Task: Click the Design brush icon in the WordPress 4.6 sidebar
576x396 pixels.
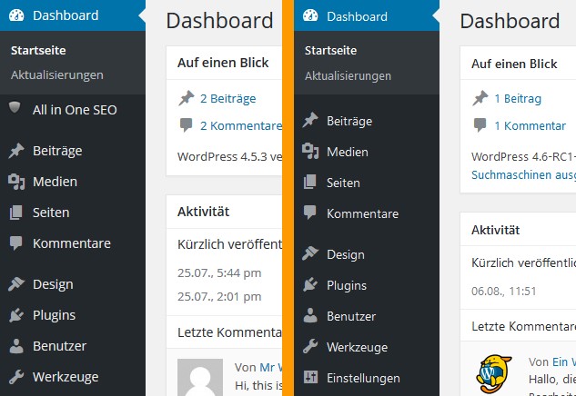Action: [x=310, y=254]
